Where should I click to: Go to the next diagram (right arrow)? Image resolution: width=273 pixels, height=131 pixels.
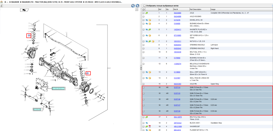click(x=137, y=6)
